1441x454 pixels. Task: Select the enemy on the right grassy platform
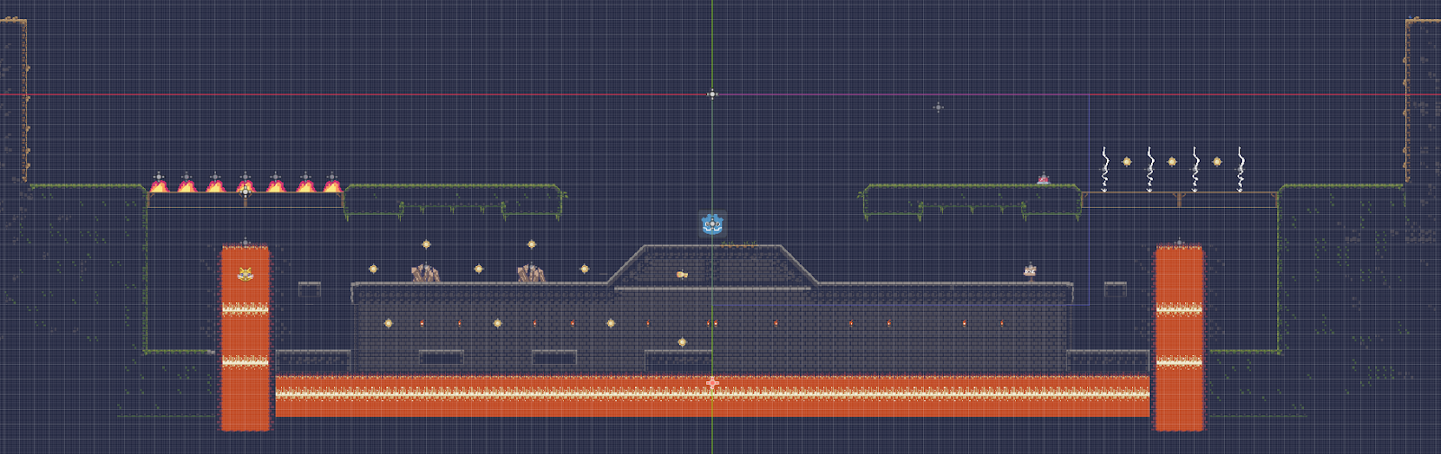(x=1043, y=180)
